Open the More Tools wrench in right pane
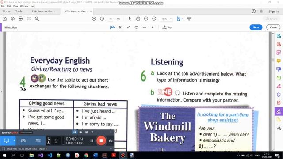The image size is (283, 159). [x=279, y=128]
